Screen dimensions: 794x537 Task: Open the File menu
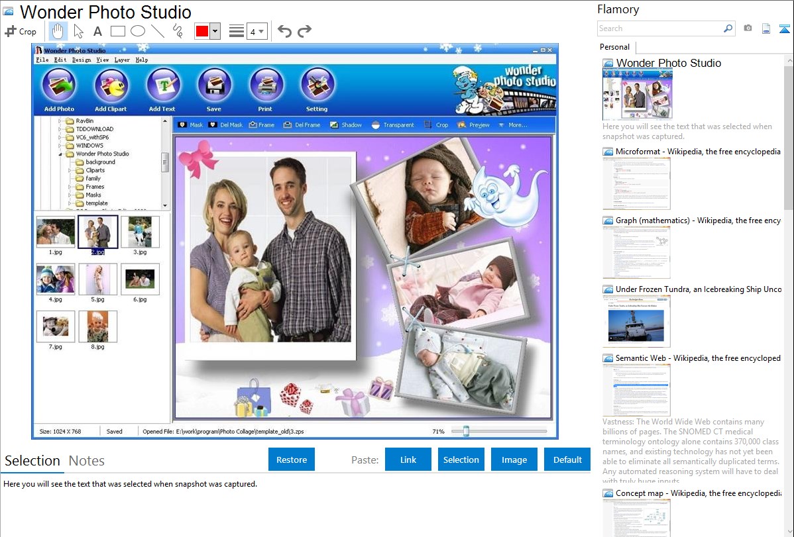click(x=42, y=60)
